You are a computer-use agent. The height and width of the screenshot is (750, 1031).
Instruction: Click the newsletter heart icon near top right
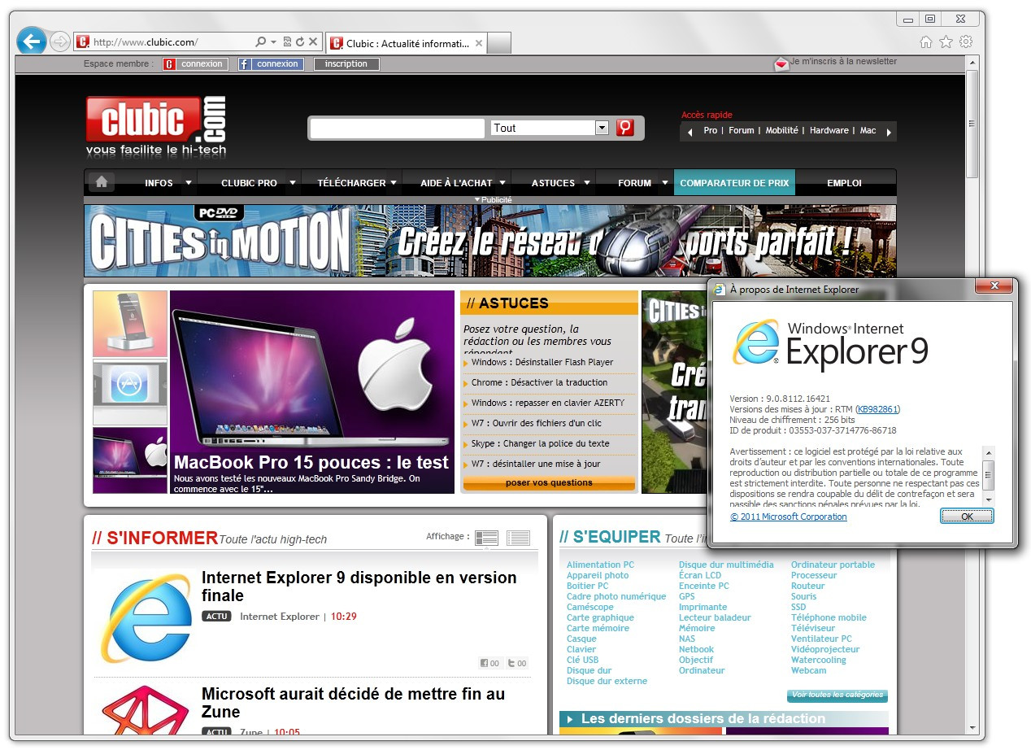click(x=781, y=64)
